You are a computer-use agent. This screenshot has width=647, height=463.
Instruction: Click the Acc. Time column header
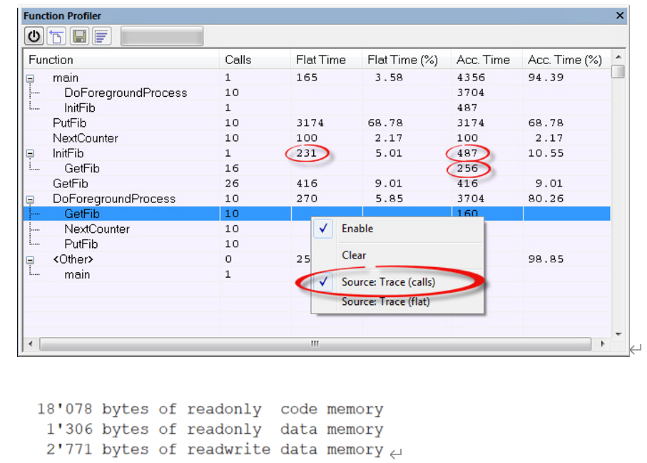click(483, 60)
